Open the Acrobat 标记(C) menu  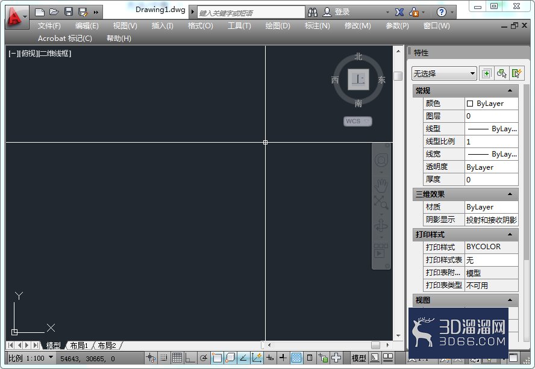click(65, 38)
